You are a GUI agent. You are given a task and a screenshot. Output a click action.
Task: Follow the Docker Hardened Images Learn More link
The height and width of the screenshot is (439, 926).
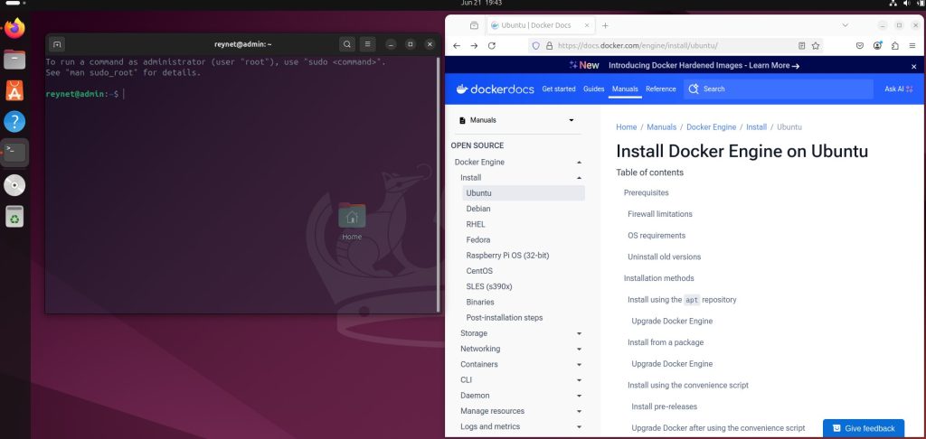tap(774, 66)
